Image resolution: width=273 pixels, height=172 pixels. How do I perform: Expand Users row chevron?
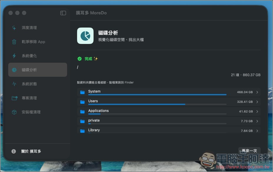257,102
